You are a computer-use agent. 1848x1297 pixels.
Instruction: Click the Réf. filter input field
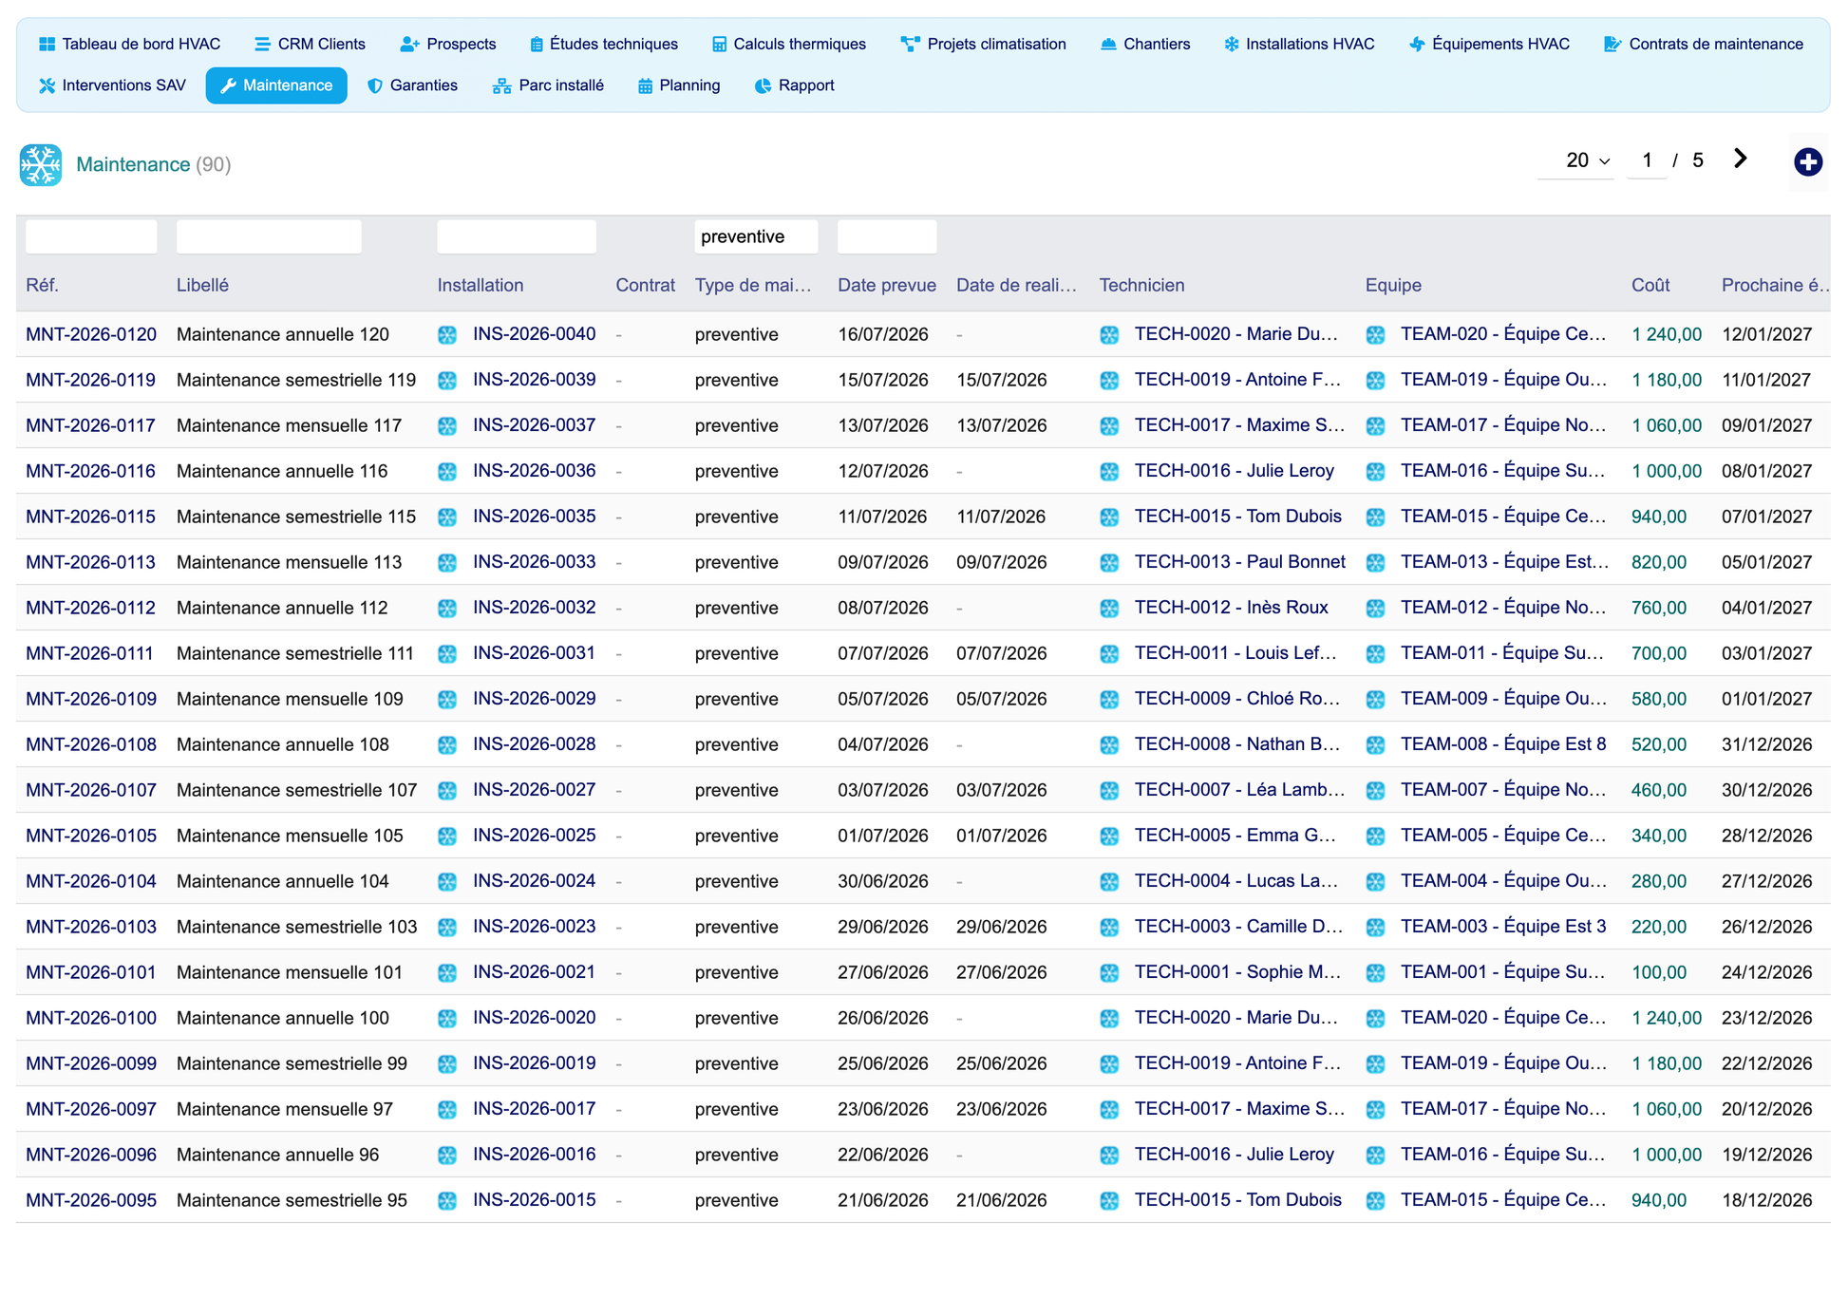click(x=91, y=236)
